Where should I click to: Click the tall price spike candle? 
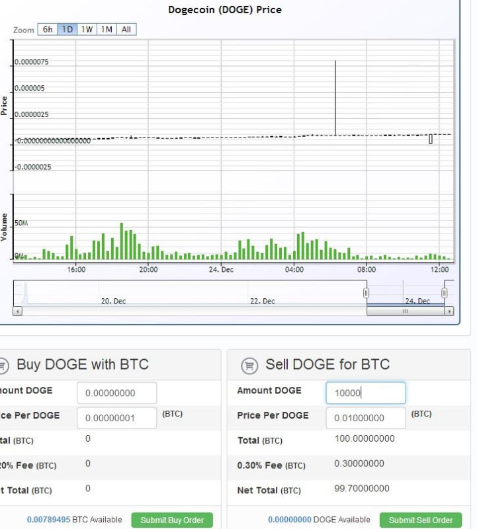click(335, 98)
